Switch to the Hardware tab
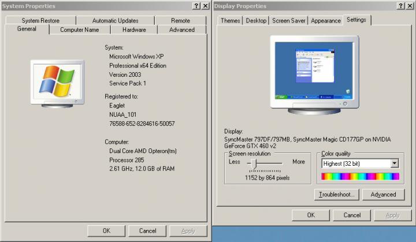416x242 pixels. (134, 29)
